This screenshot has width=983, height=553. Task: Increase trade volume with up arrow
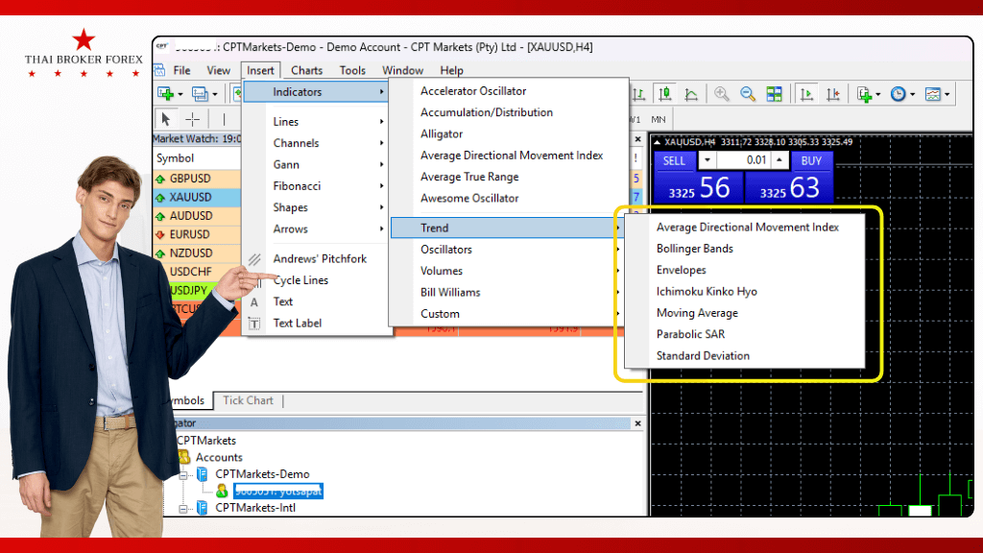tap(779, 160)
